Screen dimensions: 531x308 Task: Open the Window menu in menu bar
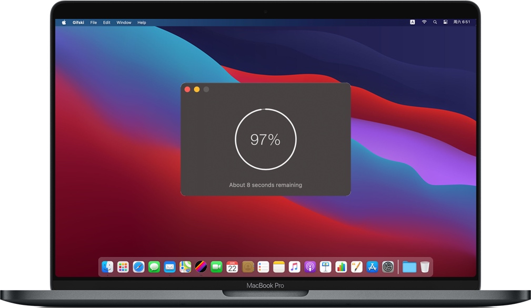pos(124,23)
